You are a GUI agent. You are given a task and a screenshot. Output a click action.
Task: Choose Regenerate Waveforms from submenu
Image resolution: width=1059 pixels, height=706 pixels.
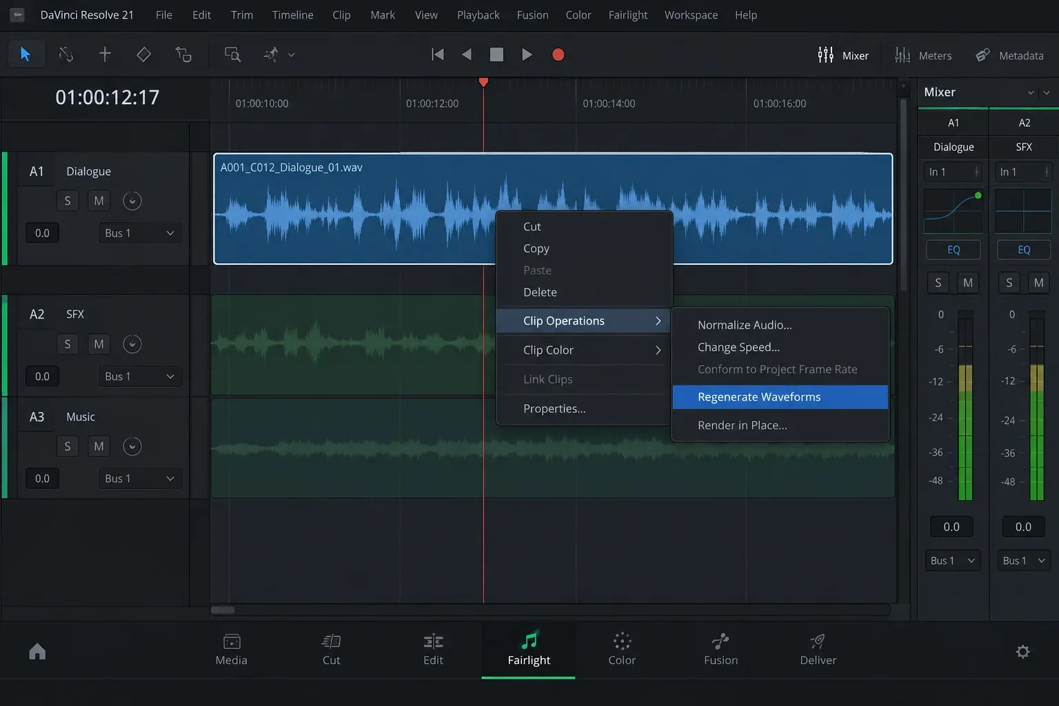[x=780, y=397]
